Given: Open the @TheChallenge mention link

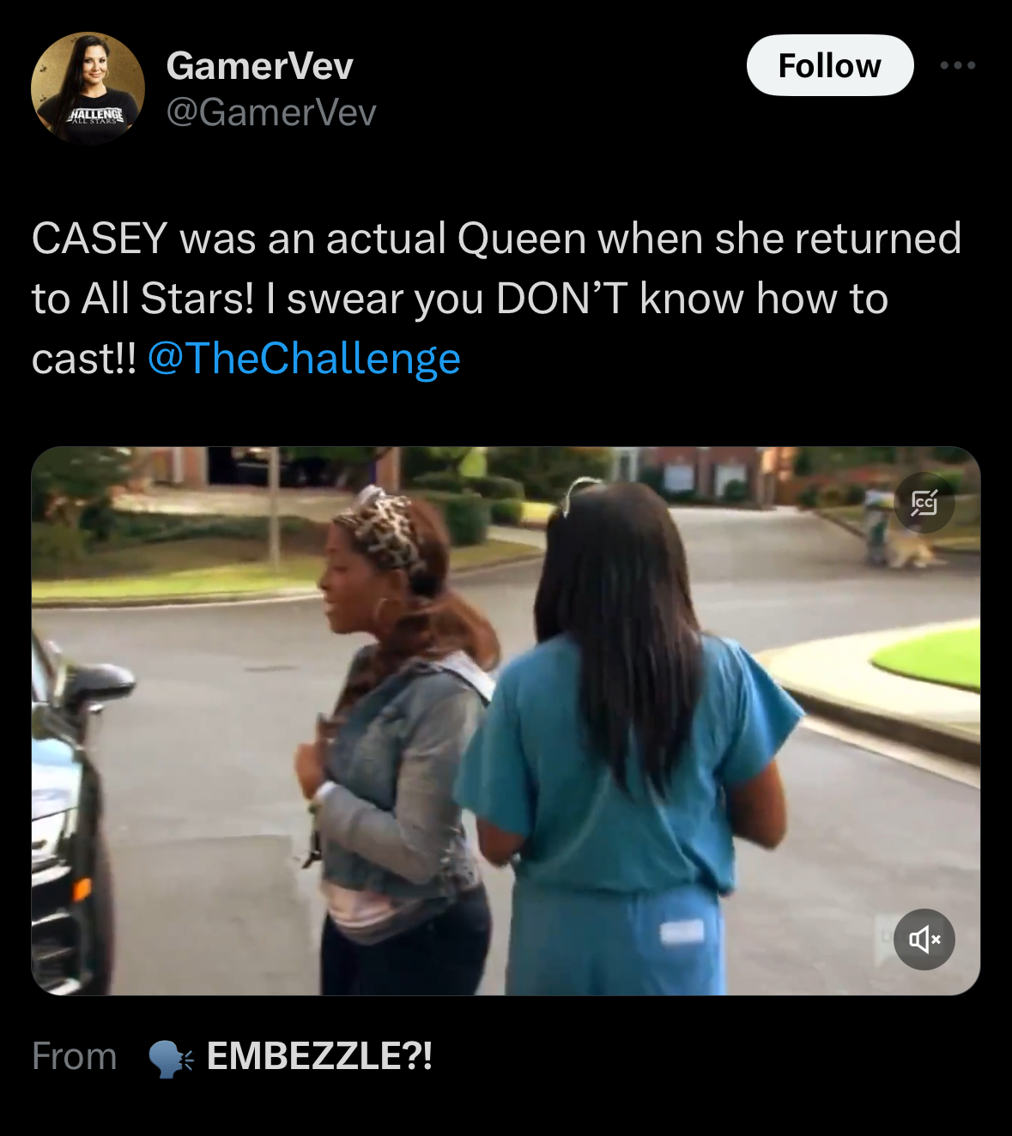Looking at the screenshot, I should pyautogui.click(x=304, y=358).
